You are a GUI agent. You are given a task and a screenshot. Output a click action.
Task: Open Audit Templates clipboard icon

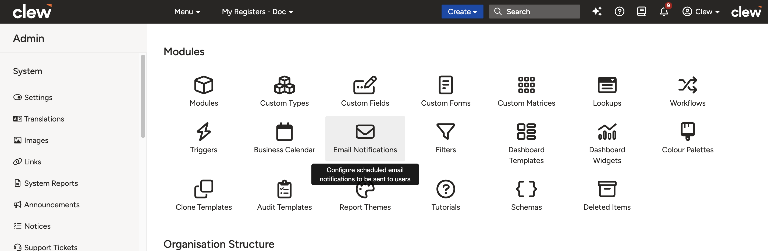pyautogui.click(x=285, y=189)
